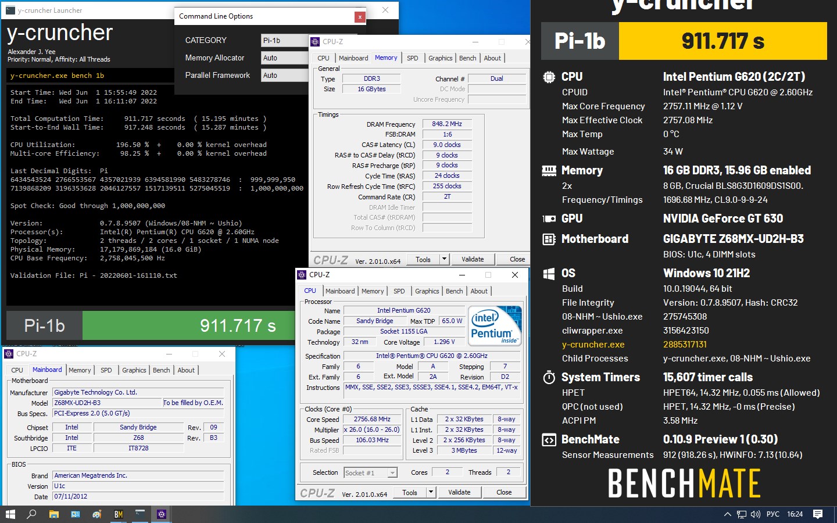Screen dimensions: 837x523
Task: Click Tools button in the CPU CPU-Z window
Action: (410, 492)
